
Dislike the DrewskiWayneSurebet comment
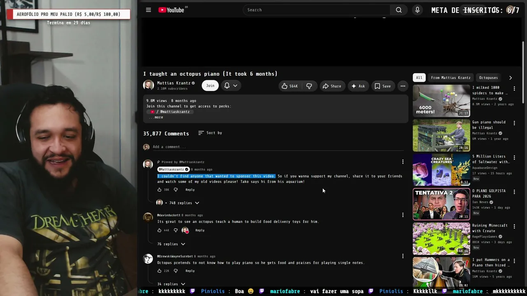tap(176, 271)
